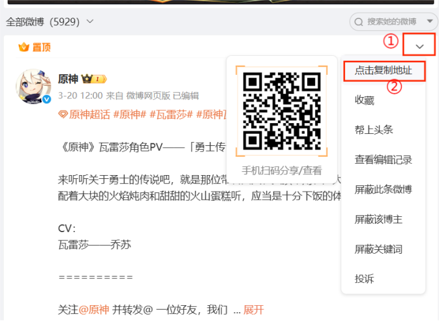Image resolution: width=439 pixels, height=321 pixels.
Task: Choose 屏蔽此条微博 option
Action: pyautogui.click(x=383, y=190)
